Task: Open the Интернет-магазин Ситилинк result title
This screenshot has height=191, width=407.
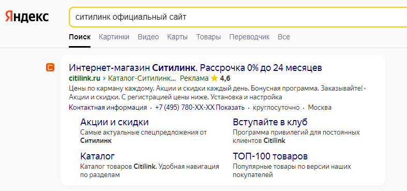Action: 195,68
